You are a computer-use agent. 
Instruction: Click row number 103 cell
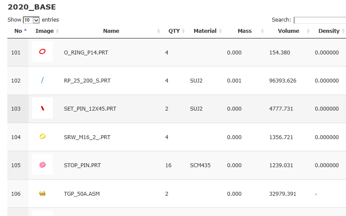point(16,109)
